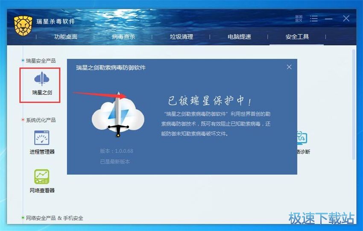This screenshot has height=231, width=363.
Task: Switch to the 功能桌面 tab
Action: coord(66,37)
